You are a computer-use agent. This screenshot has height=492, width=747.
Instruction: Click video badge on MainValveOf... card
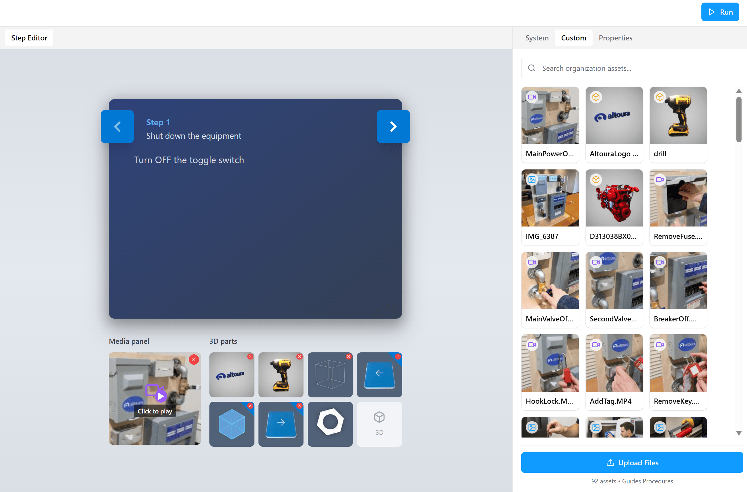pyautogui.click(x=532, y=262)
